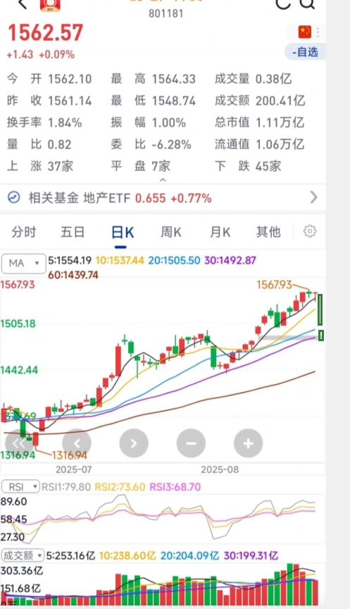350x609 pixels.
Task: Zoom out chart with the minus button
Action: click(x=191, y=443)
